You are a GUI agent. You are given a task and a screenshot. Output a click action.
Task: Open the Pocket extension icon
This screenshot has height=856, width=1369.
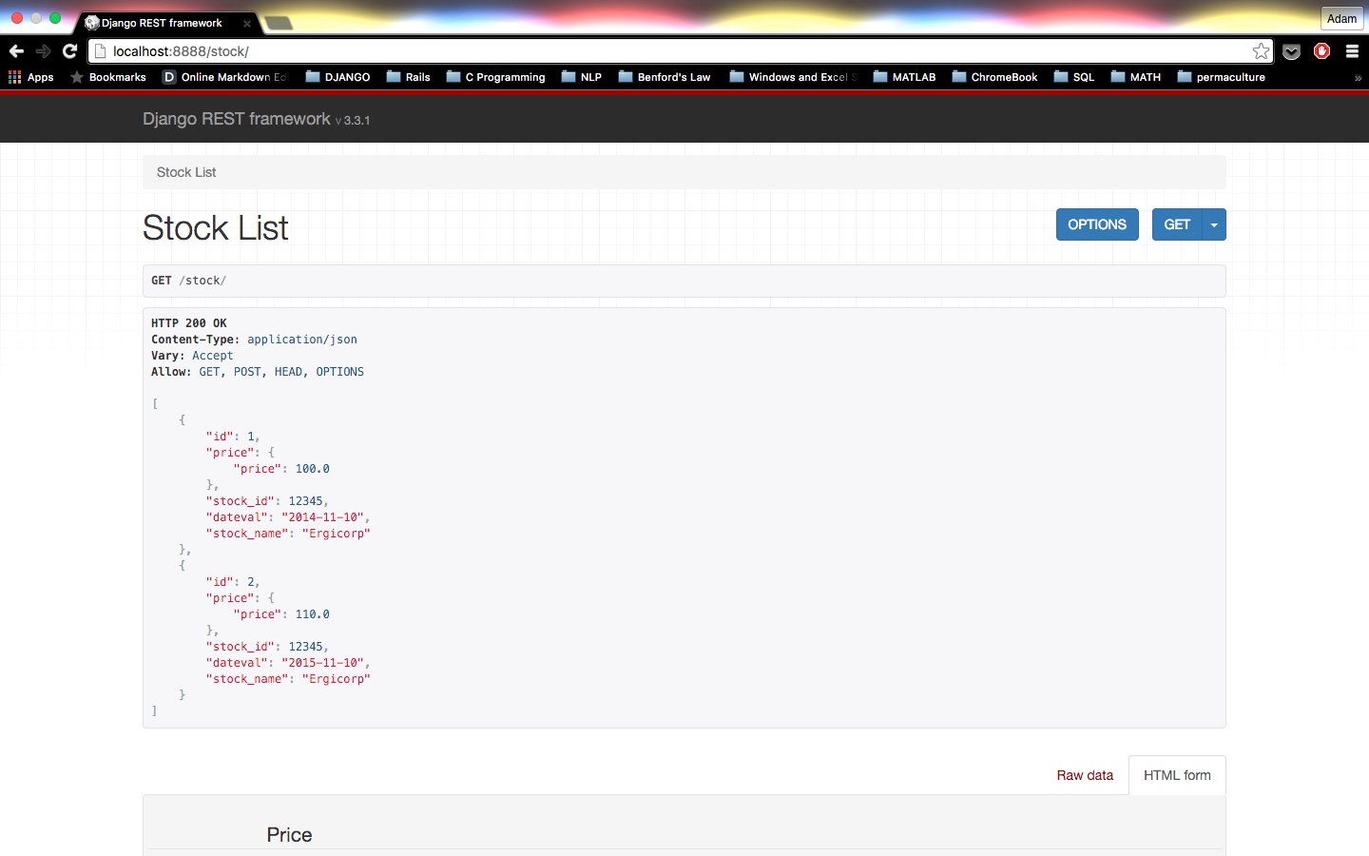click(1291, 51)
